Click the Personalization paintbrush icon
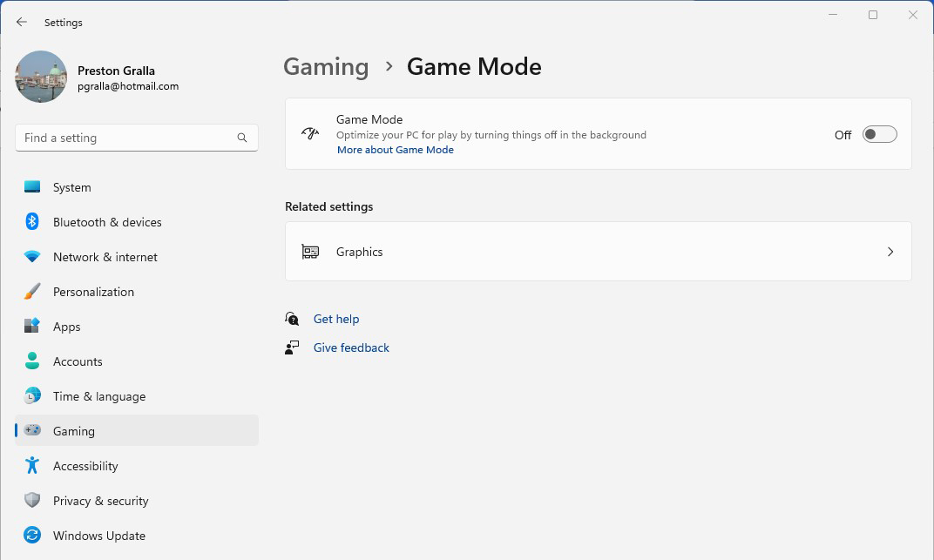The image size is (934, 560). pos(32,292)
